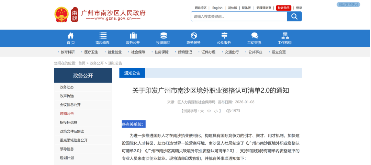This screenshot has height=165, width=371.
Task: Select 政务动态 in the sidebar
Action: pyautogui.click(x=67, y=87)
